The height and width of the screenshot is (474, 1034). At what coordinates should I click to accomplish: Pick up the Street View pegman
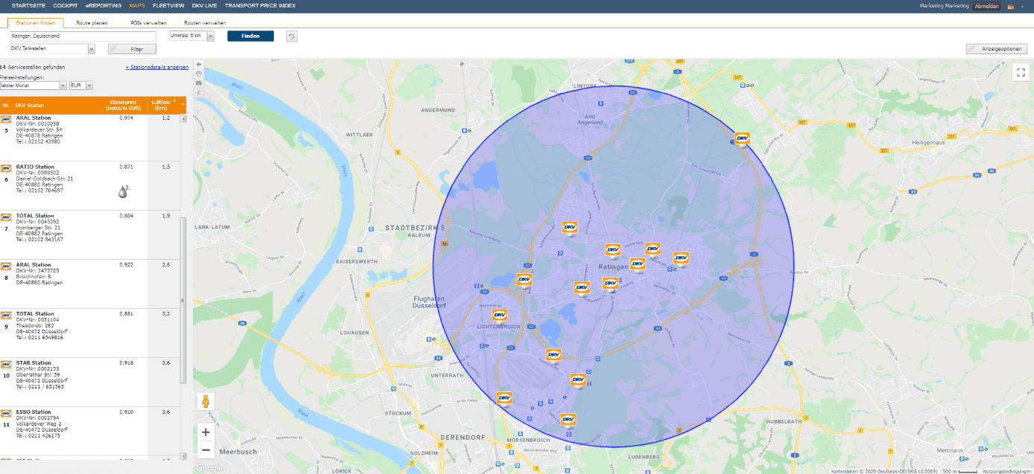pos(206,402)
